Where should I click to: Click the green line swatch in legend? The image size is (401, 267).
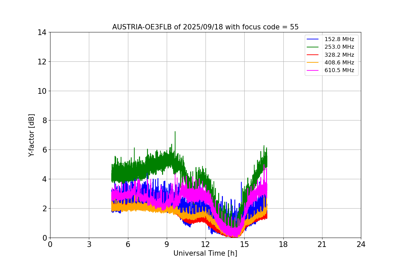tap(313, 47)
